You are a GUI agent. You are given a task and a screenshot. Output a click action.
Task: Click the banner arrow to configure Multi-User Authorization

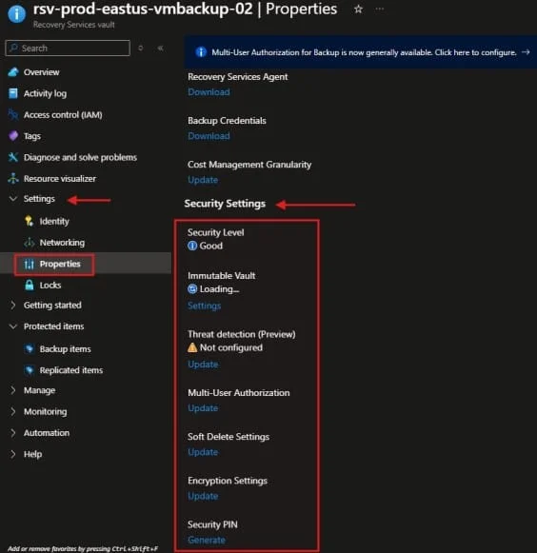pyautogui.click(x=526, y=52)
